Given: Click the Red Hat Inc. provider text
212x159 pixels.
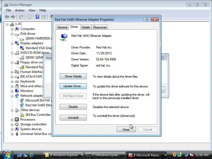Looking at the screenshot, I should click(104, 47).
